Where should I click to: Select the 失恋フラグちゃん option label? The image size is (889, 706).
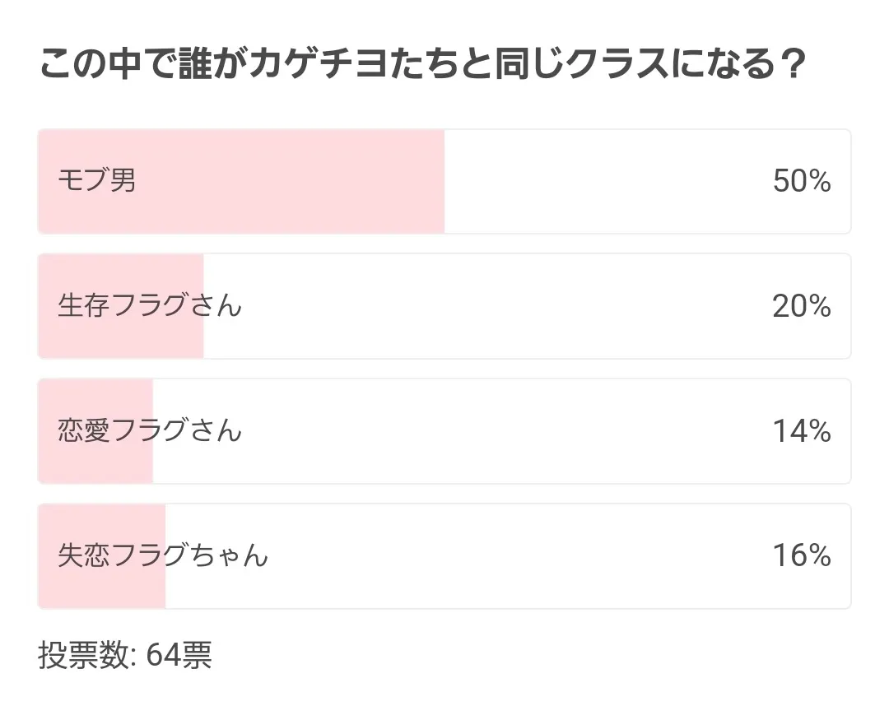point(163,555)
